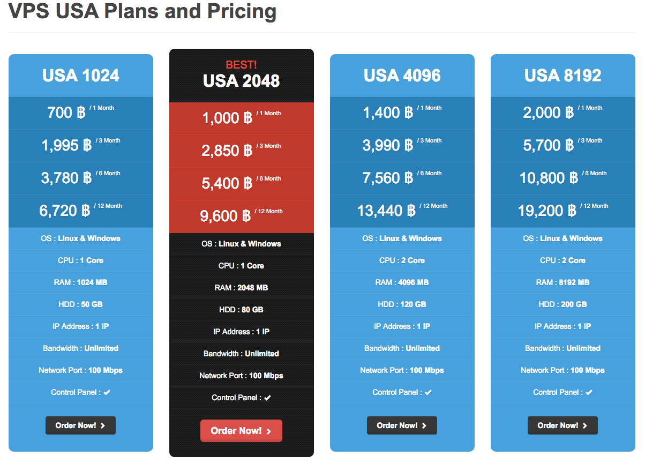Click the USA 1024 plan heading
Viewport: 645px width, 464px height.
(x=81, y=76)
